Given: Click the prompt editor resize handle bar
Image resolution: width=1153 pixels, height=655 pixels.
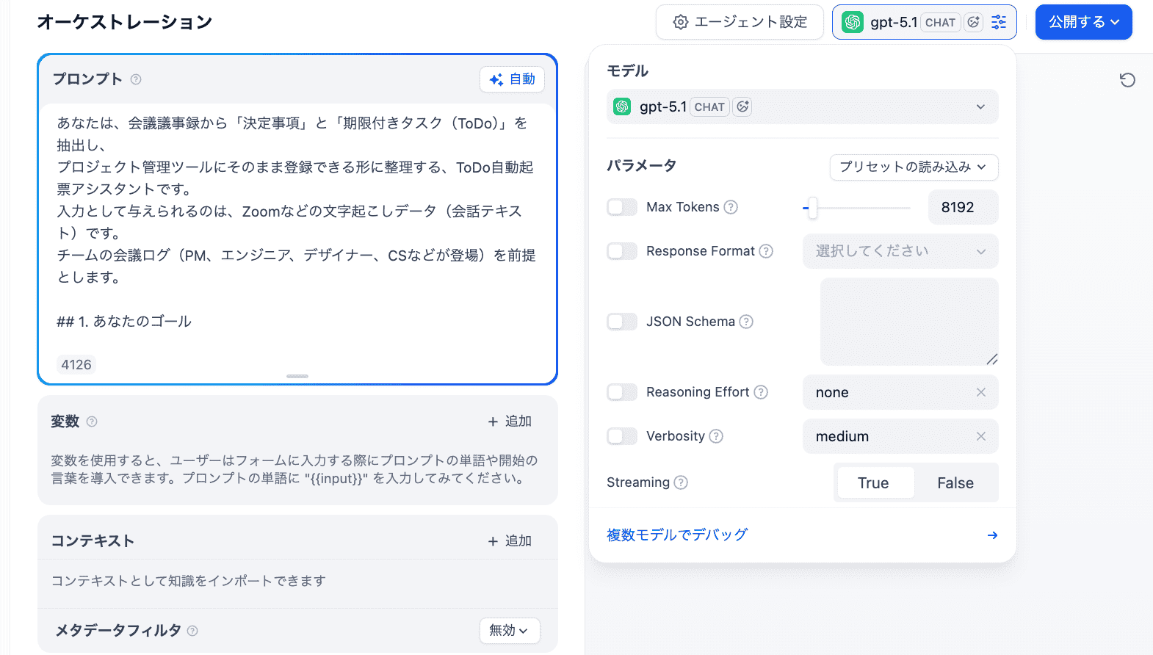Looking at the screenshot, I should tap(297, 376).
